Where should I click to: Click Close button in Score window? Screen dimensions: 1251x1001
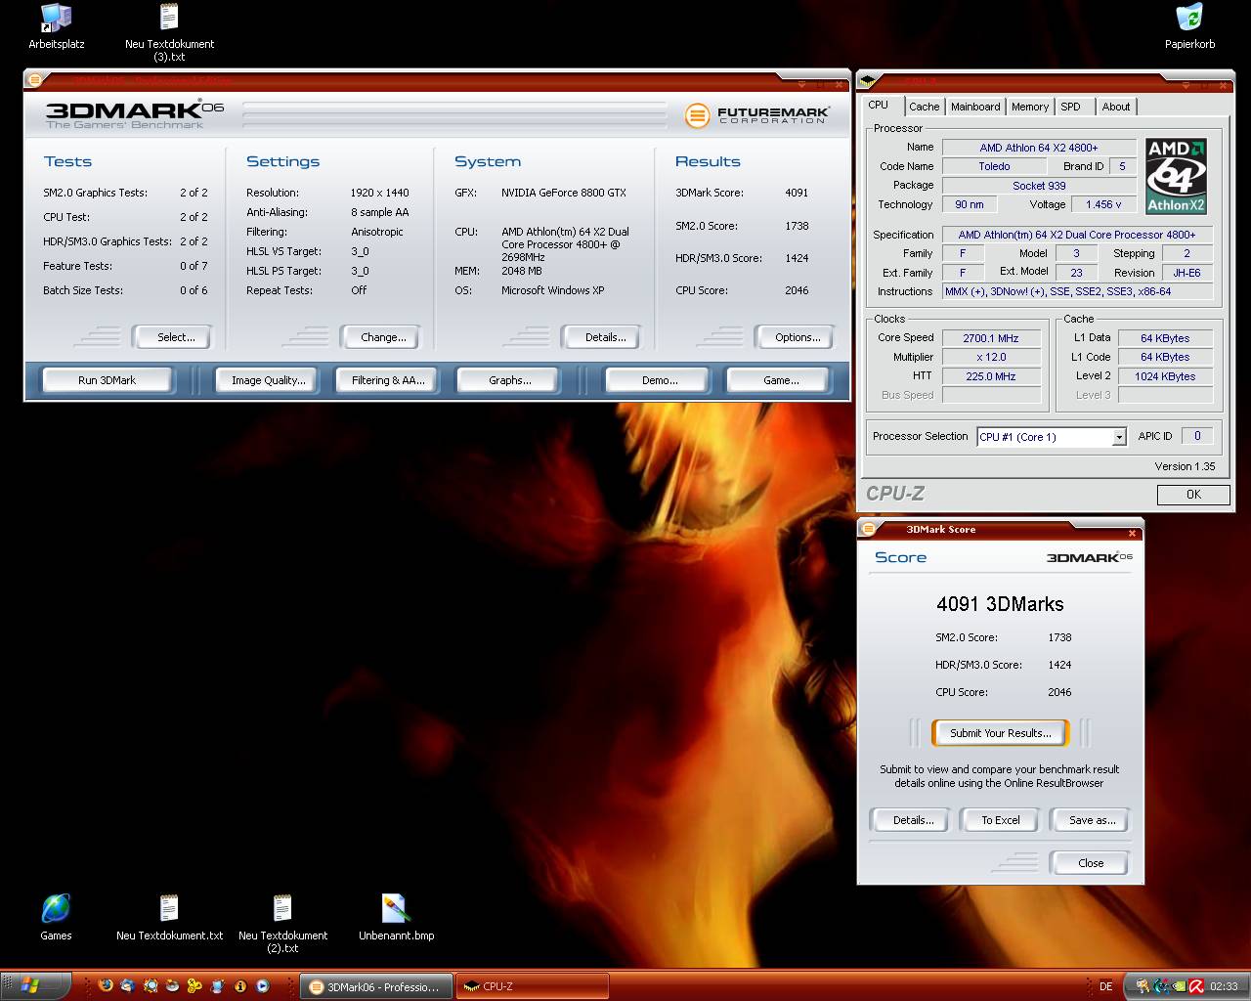click(1091, 863)
